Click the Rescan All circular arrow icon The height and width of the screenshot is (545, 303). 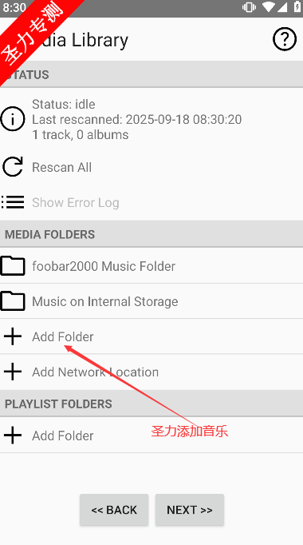pyautogui.click(x=13, y=167)
